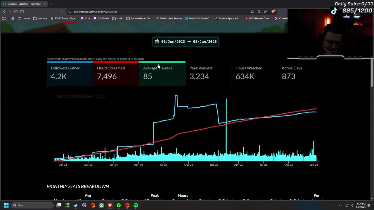Open the clock showing 9:20 PM
Viewport: 374px width, 210px height.
pos(361,205)
